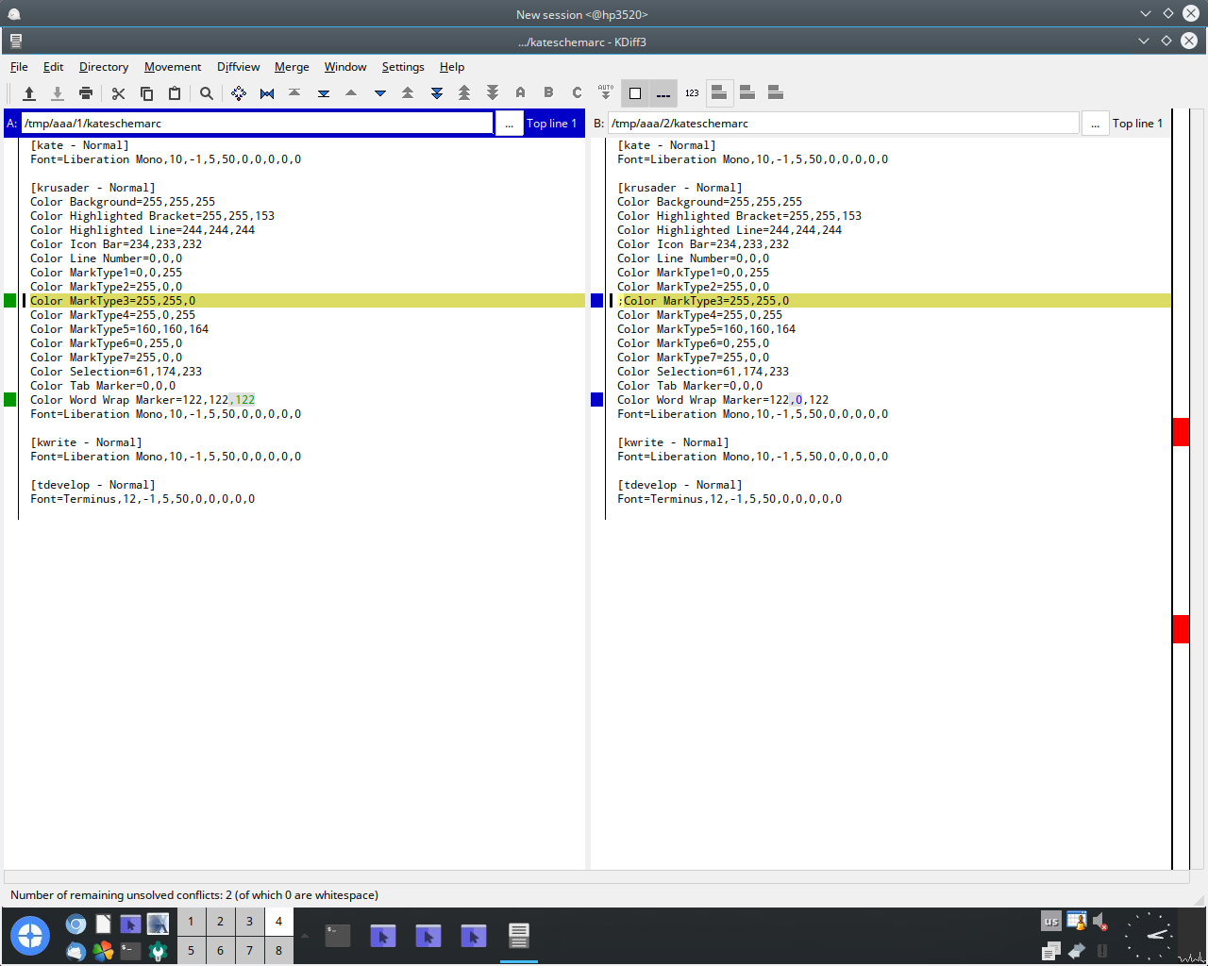Screen dimensions: 1208x966
Task: Open the Search magnifier tool
Action: coord(207,93)
